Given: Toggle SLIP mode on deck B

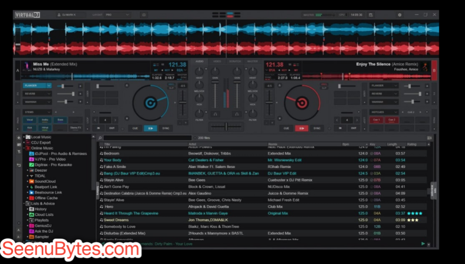Looking at the screenshot, I should point(324,88).
